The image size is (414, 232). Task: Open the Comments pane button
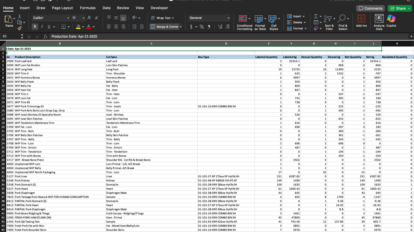[370, 8]
